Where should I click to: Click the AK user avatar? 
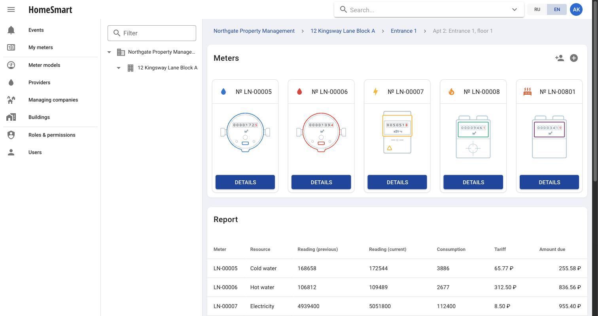tap(576, 9)
